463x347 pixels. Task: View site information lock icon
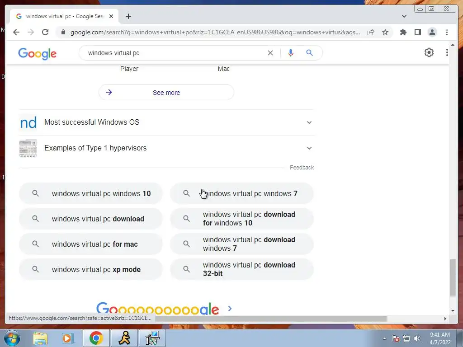coord(63,32)
